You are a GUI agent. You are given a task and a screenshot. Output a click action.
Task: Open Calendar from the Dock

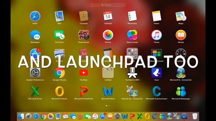(x=65, y=116)
